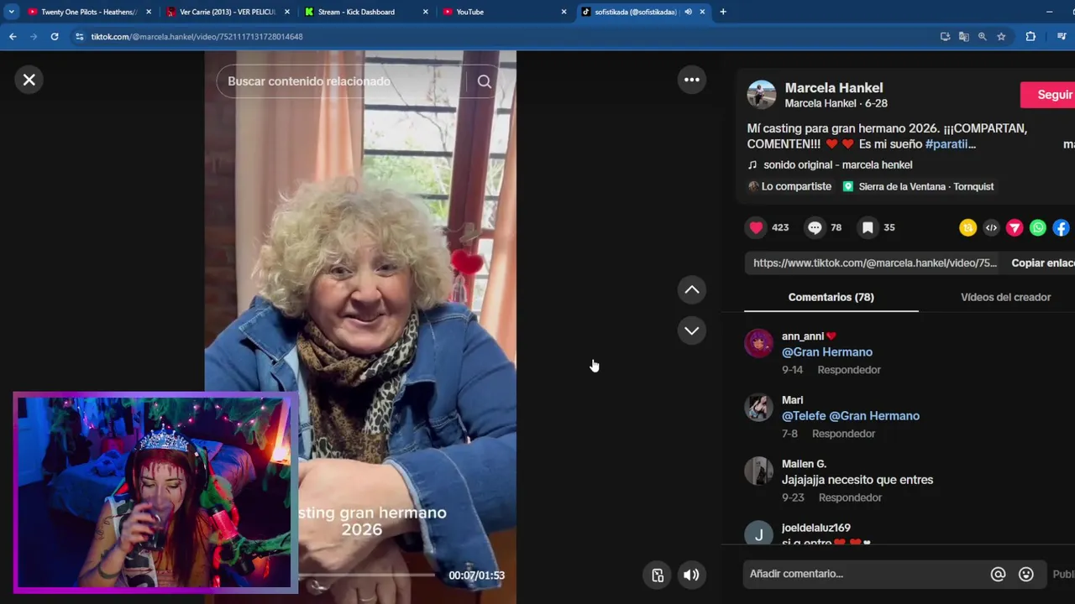1075x604 pixels.
Task: Click the embed code icon
Action: tap(991, 227)
